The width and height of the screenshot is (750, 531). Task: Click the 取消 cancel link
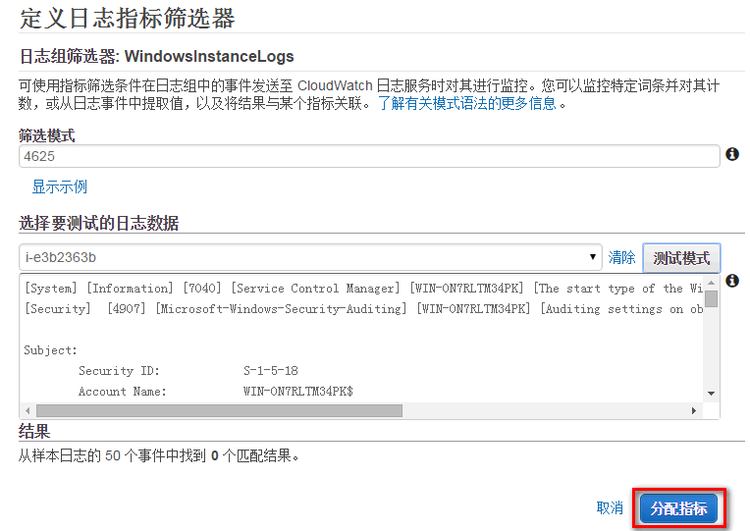(x=610, y=507)
